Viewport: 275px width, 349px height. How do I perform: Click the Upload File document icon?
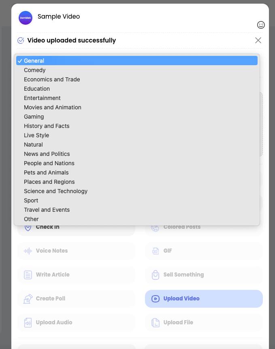pyautogui.click(x=156, y=323)
